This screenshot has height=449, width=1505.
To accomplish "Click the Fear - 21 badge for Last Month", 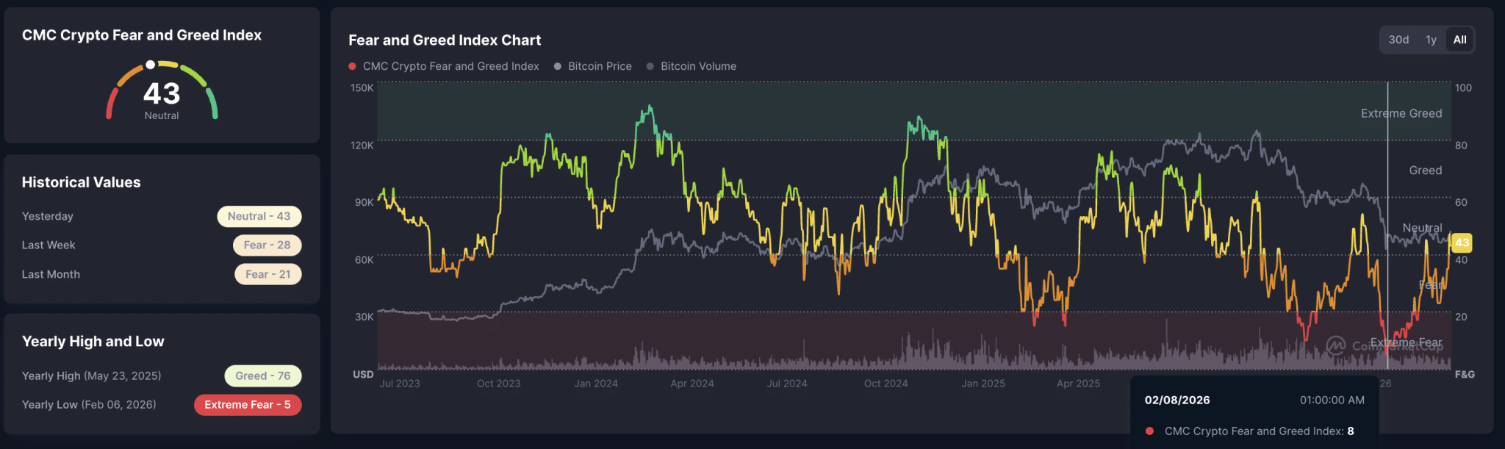I will [x=268, y=273].
